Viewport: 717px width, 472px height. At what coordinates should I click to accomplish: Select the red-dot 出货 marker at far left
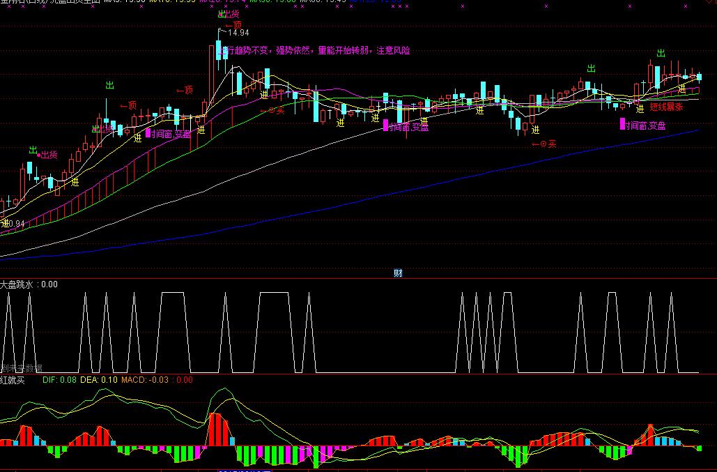pyautogui.click(x=47, y=155)
